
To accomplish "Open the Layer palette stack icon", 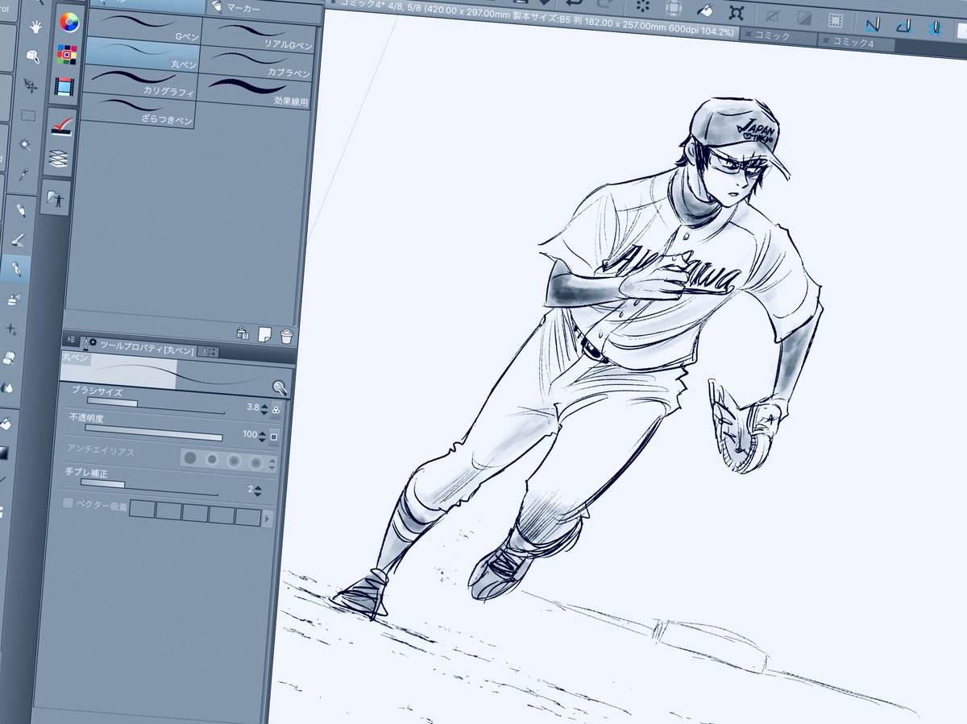I will tap(59, 157).
